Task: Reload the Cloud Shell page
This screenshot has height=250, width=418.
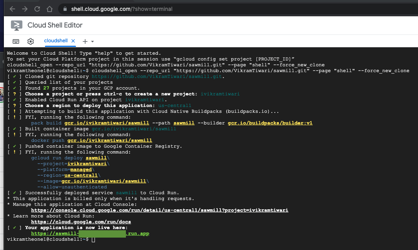Action: (37, 9)
